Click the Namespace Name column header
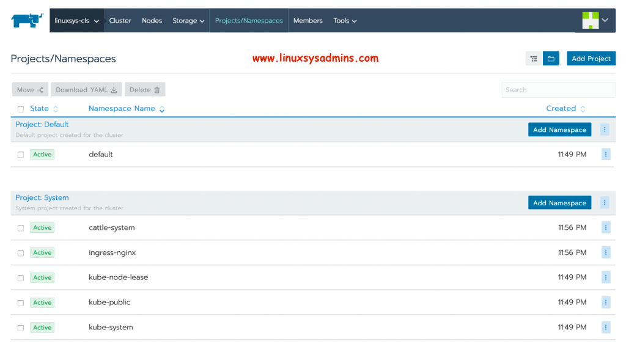 (122, 109)
